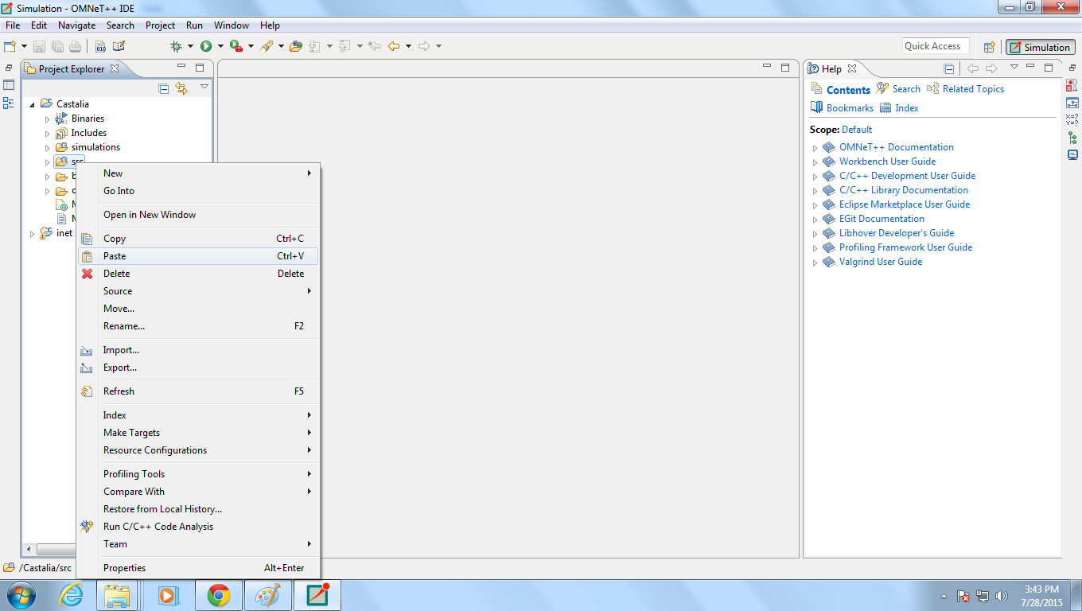Click the Default scope link
Image resolution: width=1082 pixels, height=611 pixels.
click(x=857, y=130)
